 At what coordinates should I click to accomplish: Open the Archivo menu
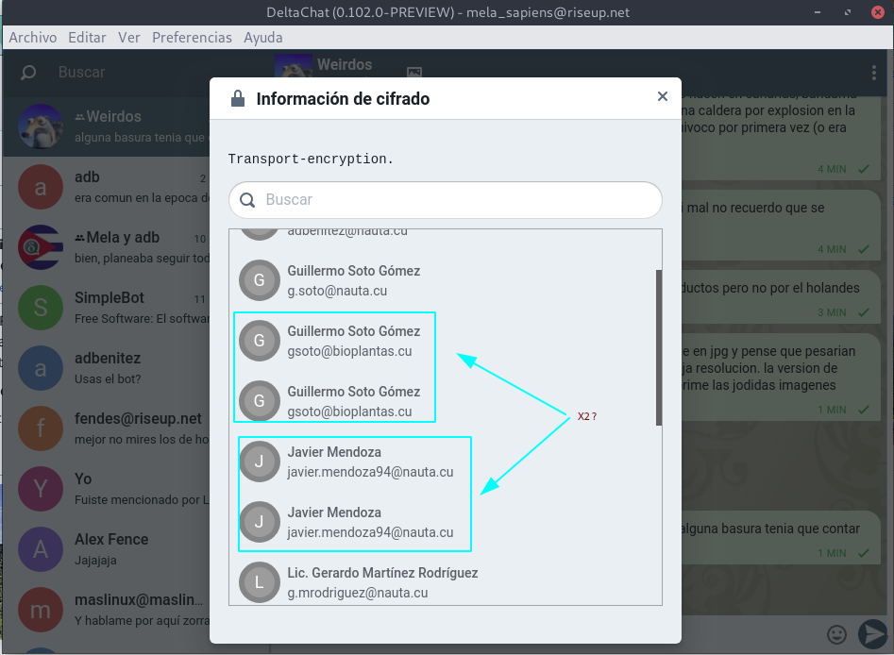[32, 38]
